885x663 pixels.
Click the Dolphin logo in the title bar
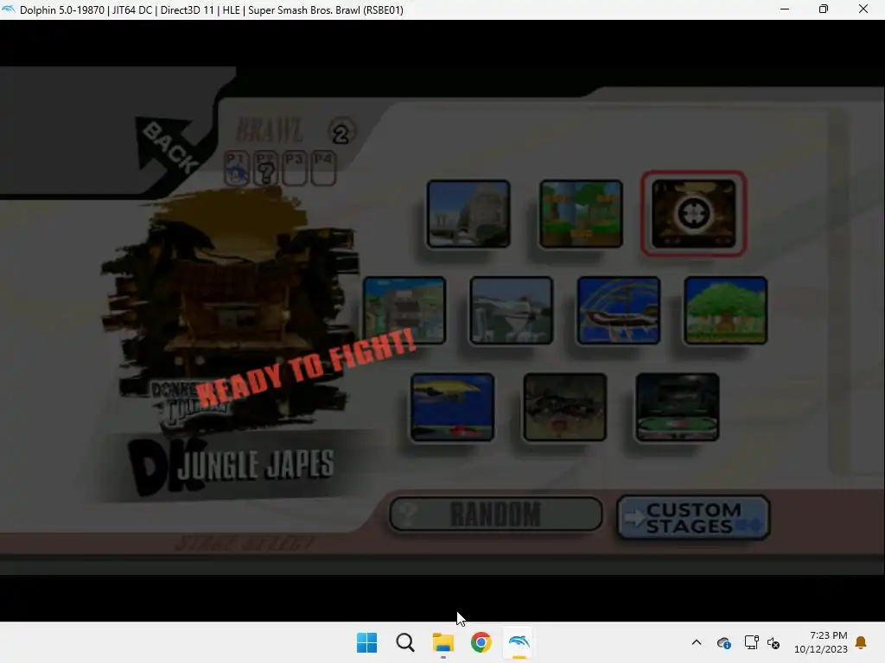point(8,9)
